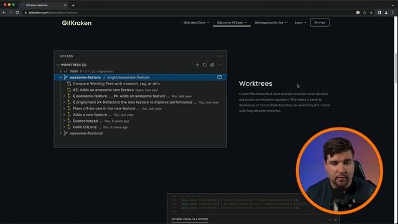Click the GitKraken logo
This screenshot has width=398, height=224.
click(76, 23)
